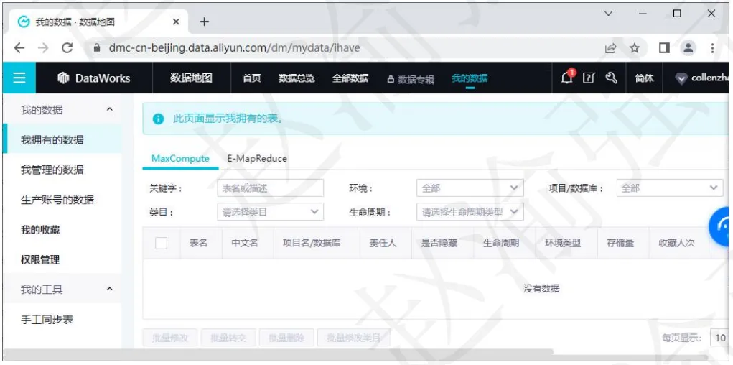The width and height of the screenshot is (733, 365).
Task: Collapse the 我的工具 sidebar section
Action: [110, 289]
